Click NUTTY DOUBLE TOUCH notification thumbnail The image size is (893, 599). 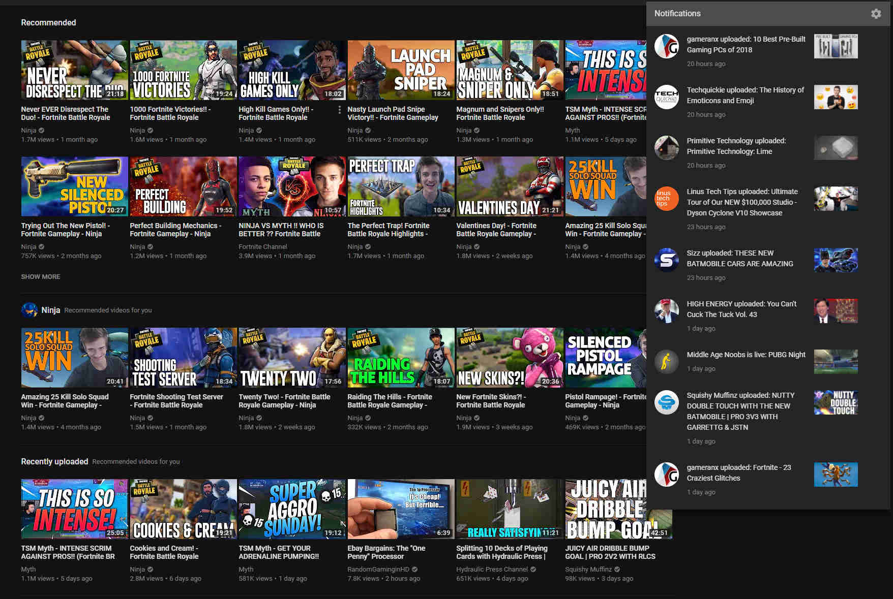836,402
